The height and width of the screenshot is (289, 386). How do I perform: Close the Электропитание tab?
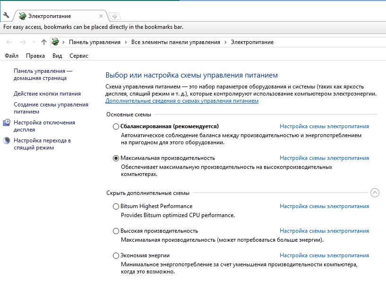click(102, 16)
